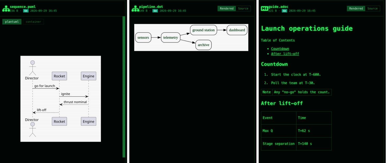
Task: Click the sequence.puml diagram file icon
Action: [6, 8]
